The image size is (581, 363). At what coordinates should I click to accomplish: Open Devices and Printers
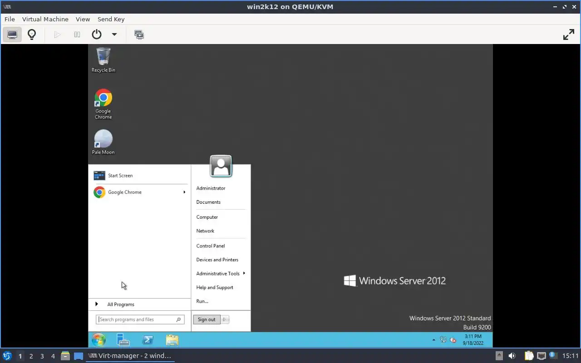tap(217, 260)
